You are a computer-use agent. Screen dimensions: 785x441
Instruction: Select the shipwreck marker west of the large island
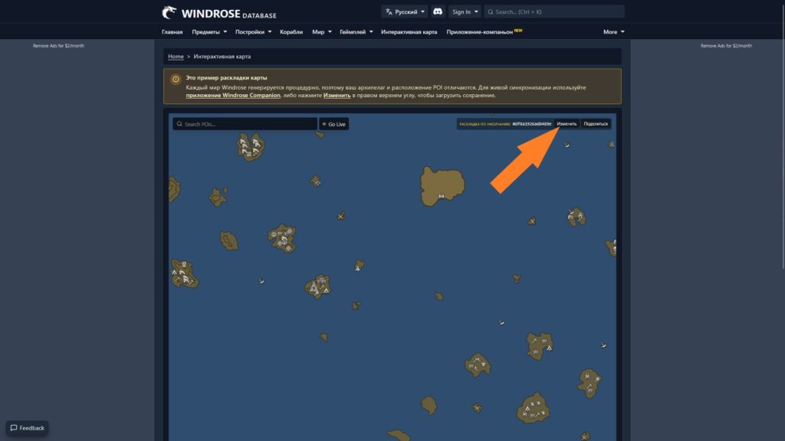(x=341, y=216)
